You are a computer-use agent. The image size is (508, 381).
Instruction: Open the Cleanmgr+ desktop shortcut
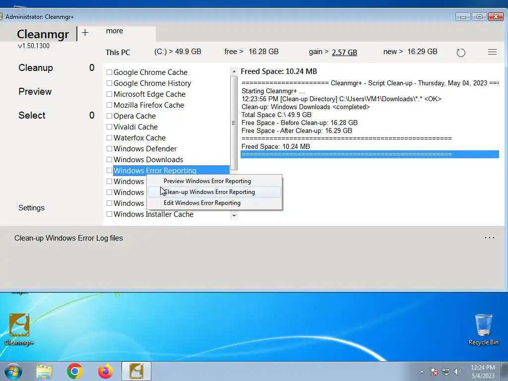(x=19, y=329)
